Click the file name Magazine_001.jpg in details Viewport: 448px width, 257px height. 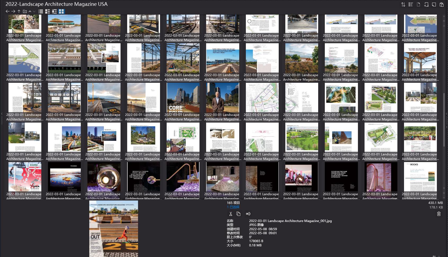click(x=290, y=221)
